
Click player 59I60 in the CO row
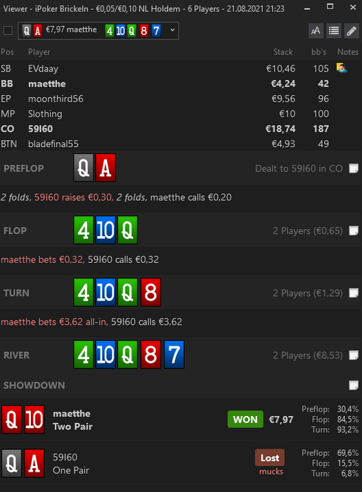pos(41,129)
